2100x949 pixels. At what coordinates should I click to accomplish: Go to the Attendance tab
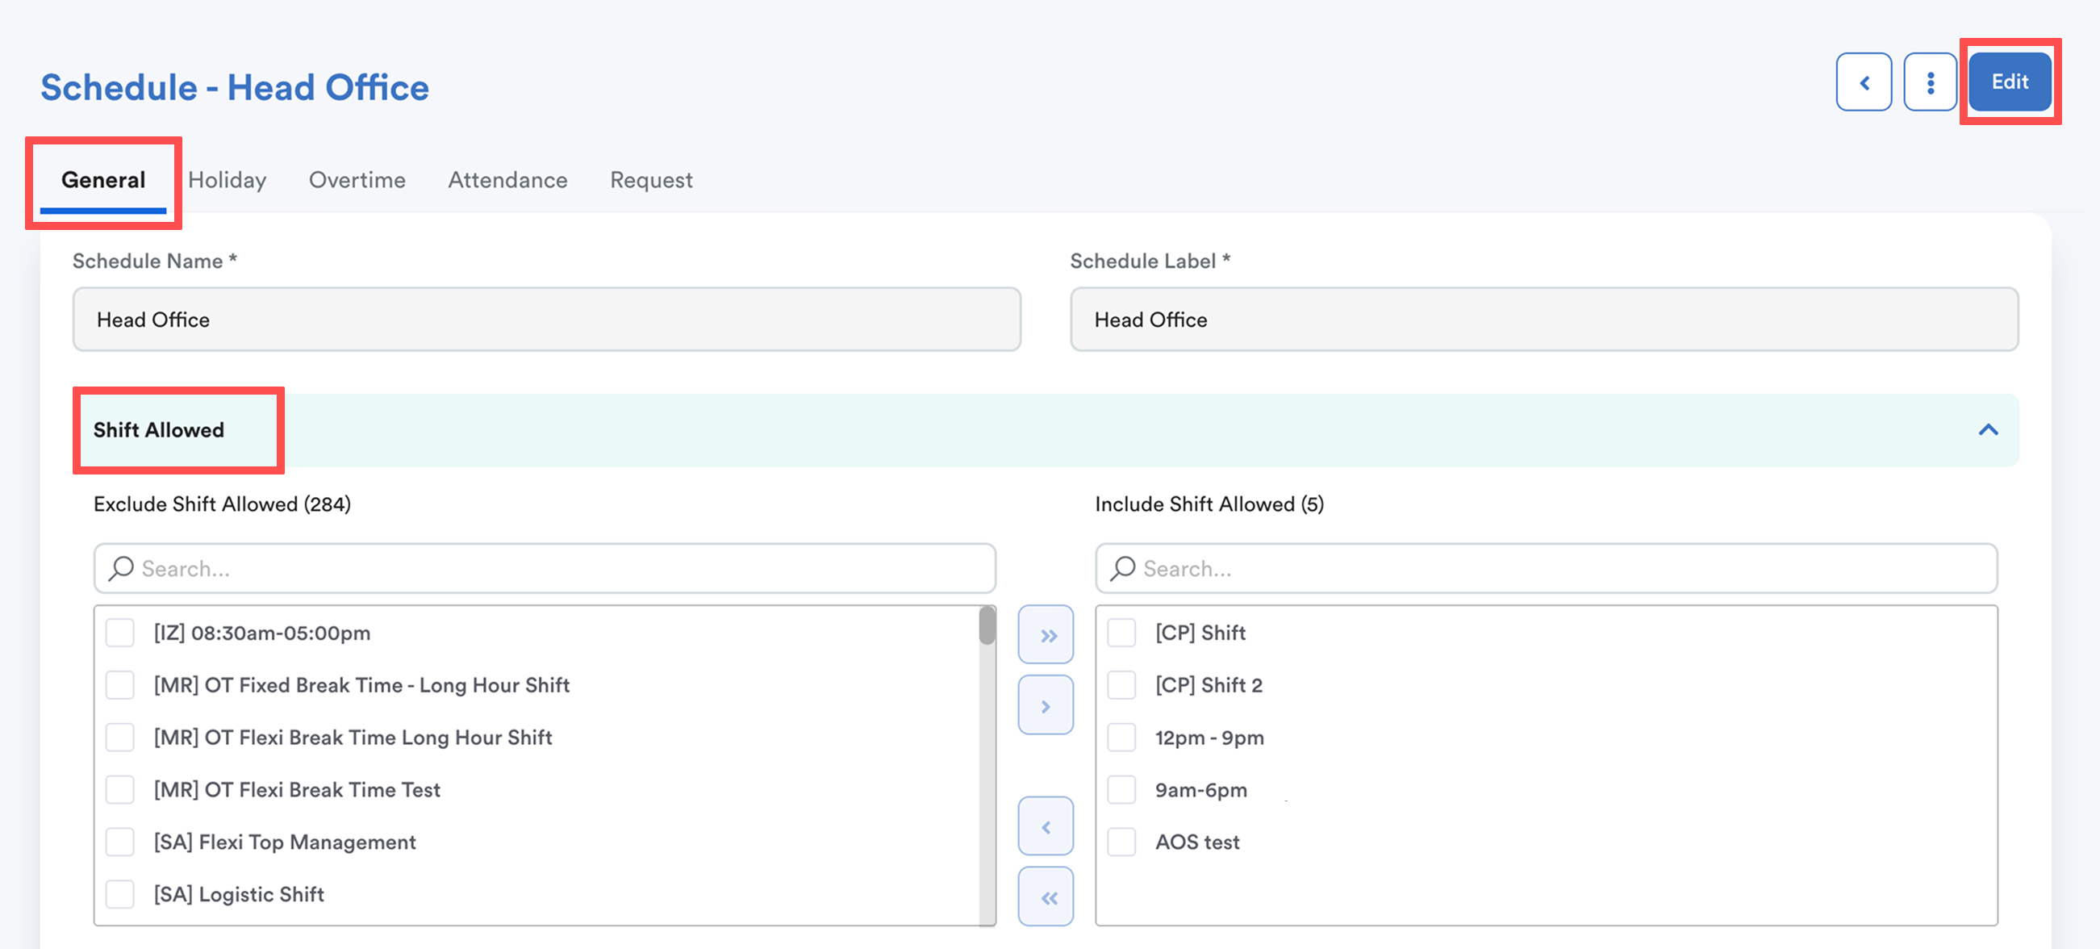[x=507, y=180]
